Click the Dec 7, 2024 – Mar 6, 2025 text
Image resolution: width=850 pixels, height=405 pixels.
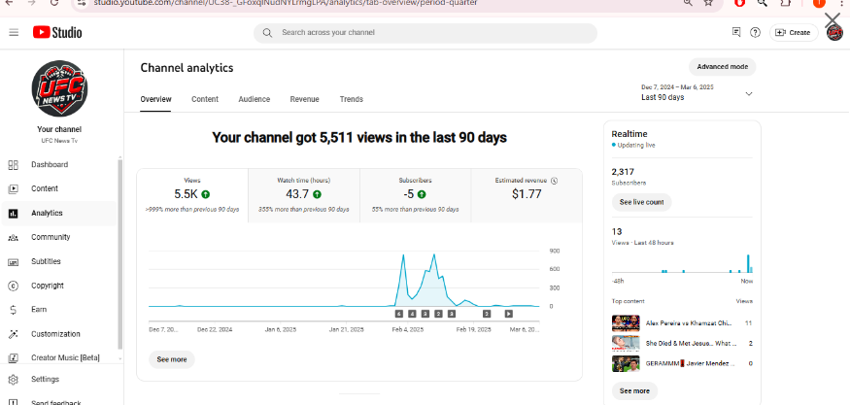(x=677, y=87)
